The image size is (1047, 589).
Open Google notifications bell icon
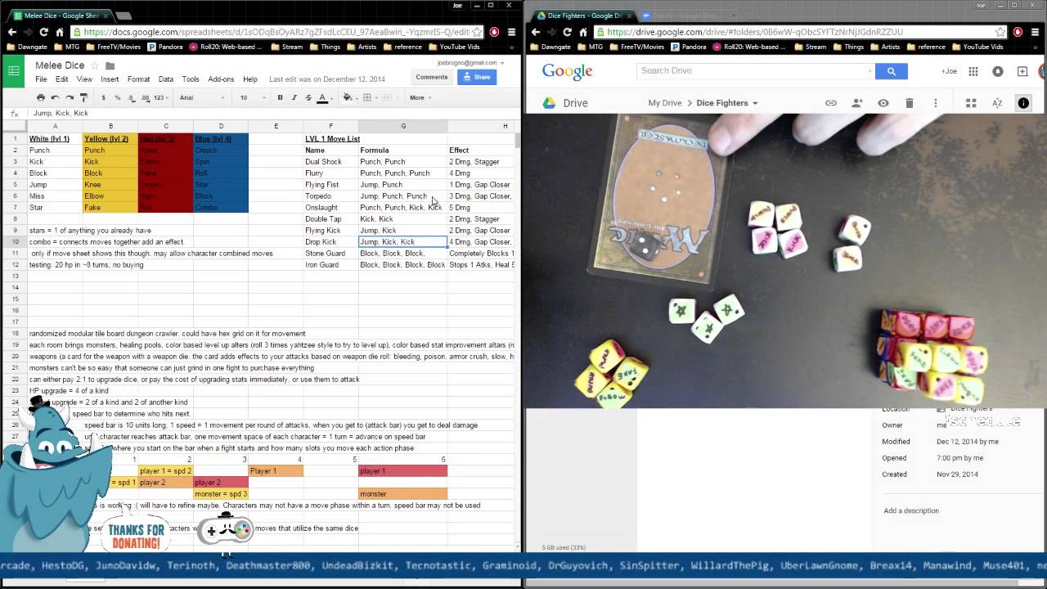coord(998,71)
